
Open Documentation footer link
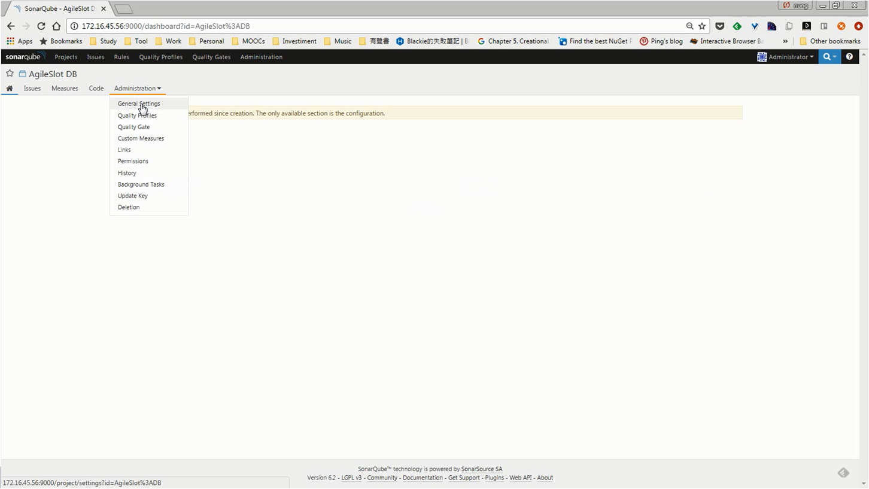click(423, 478)
